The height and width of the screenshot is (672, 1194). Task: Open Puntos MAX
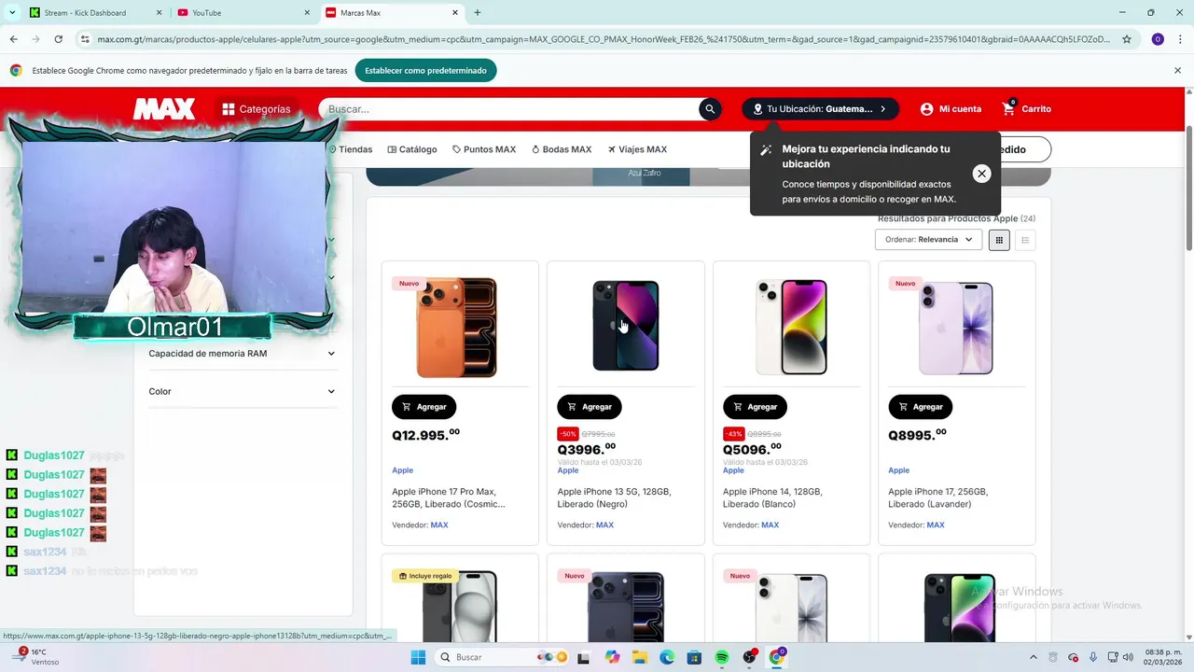484,149
